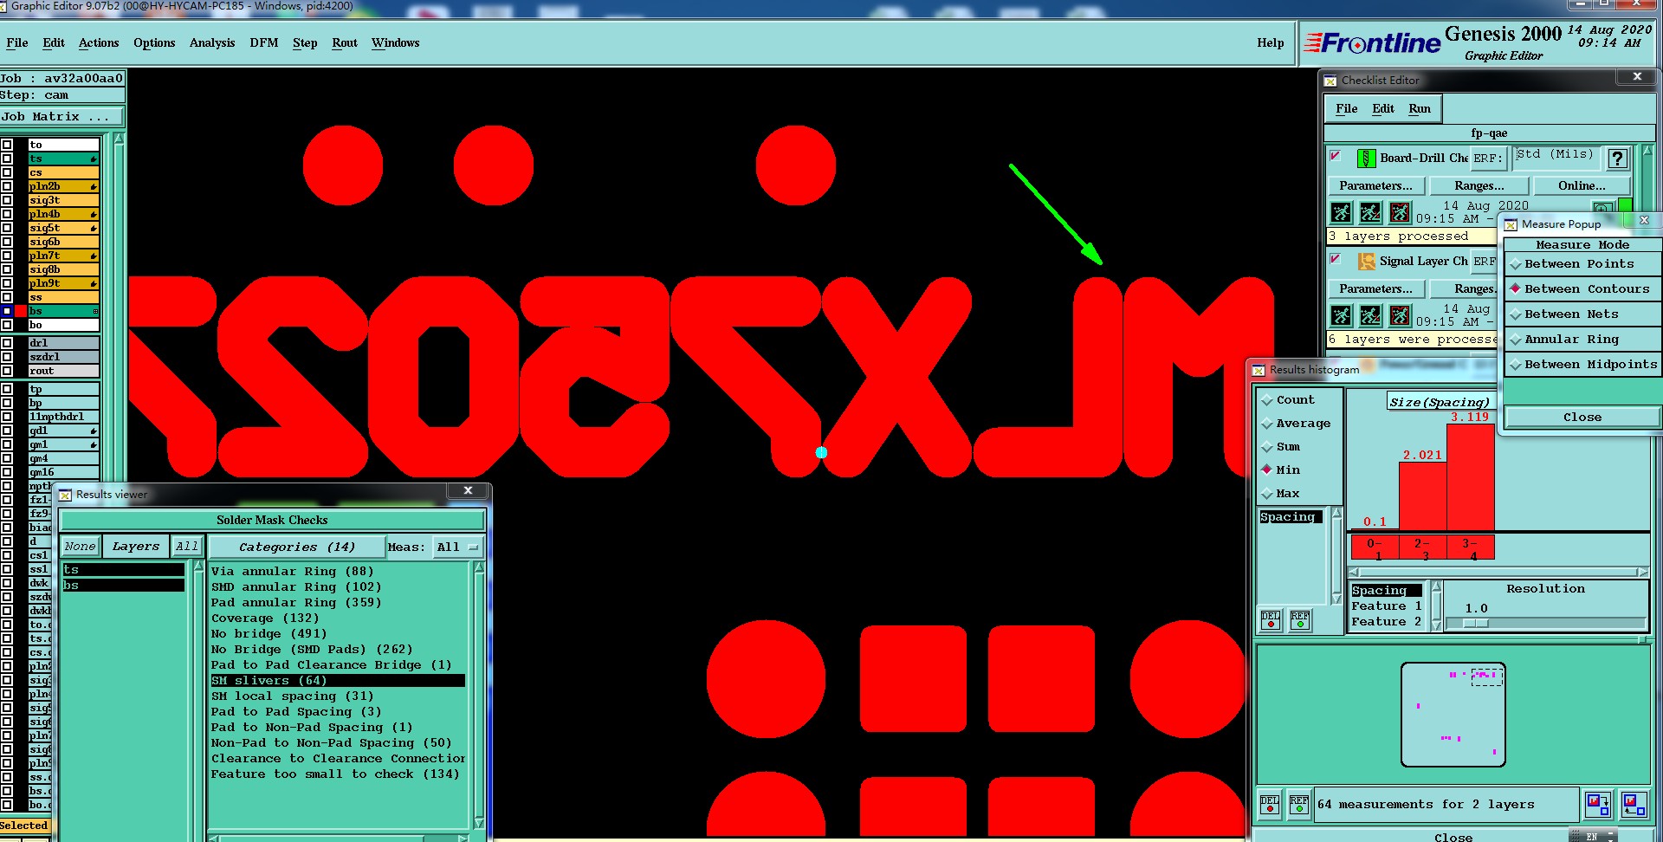Click the Categories (14) header button

point(297,547)
